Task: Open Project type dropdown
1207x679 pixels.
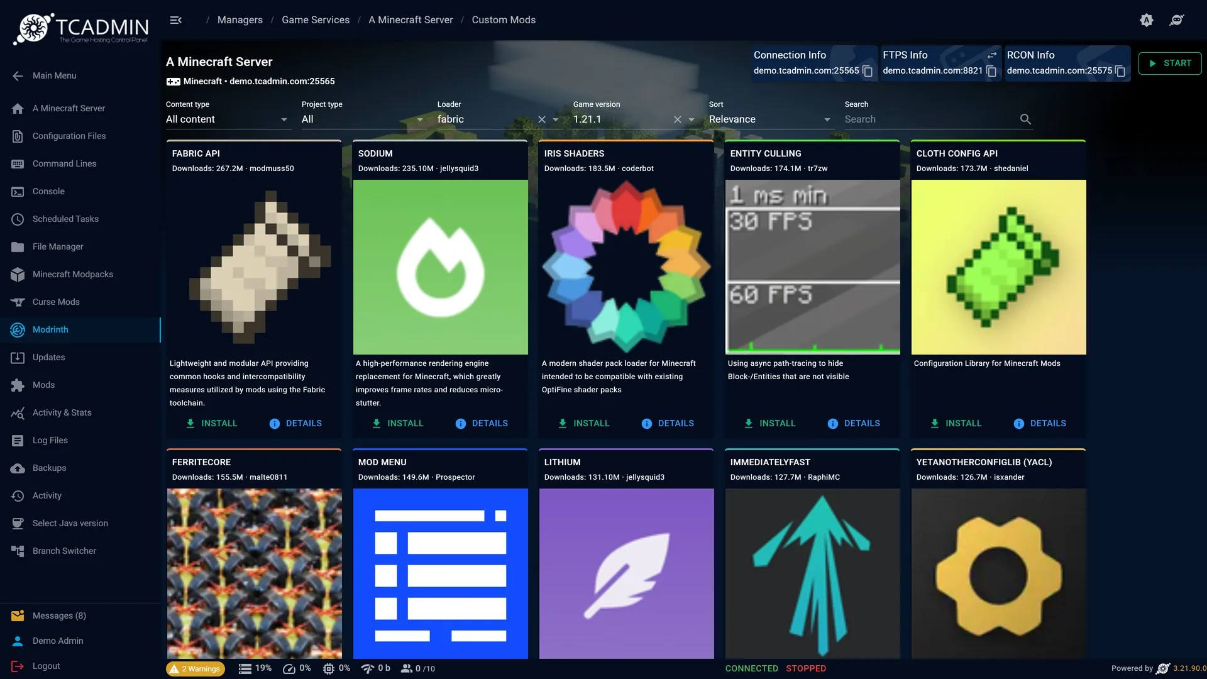Action: click(x=363, y=119)
